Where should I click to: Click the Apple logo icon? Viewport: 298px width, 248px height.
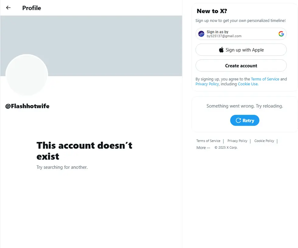pos(221,50)
